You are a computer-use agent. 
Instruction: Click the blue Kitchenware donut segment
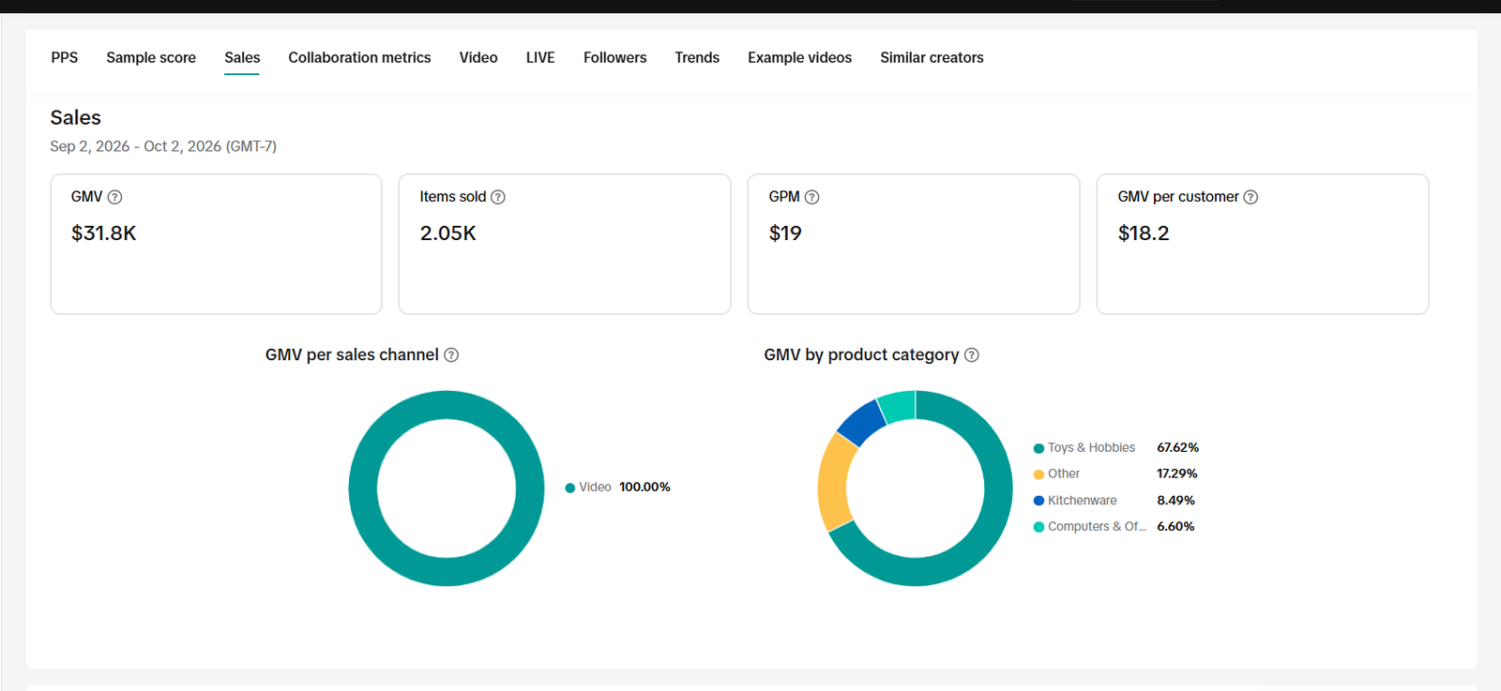(x=863, y=423)
